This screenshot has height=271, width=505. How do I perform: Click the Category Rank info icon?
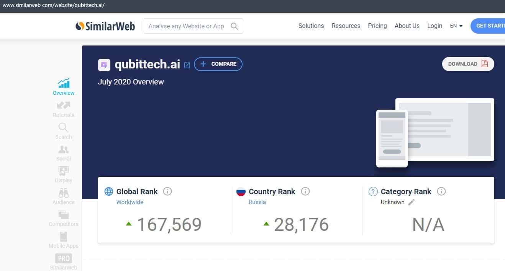pos(441,191)
